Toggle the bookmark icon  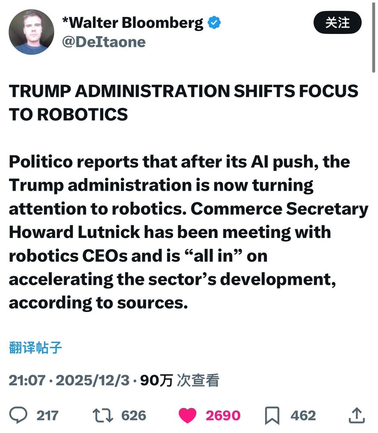272,415
